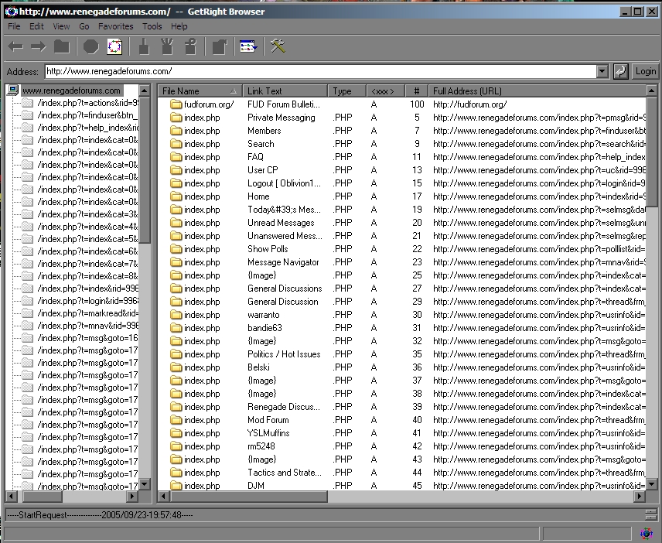Click the small globe icon in status bar
Image resolution: width=662 pixels, height=543 pixels.
(647, 533)
